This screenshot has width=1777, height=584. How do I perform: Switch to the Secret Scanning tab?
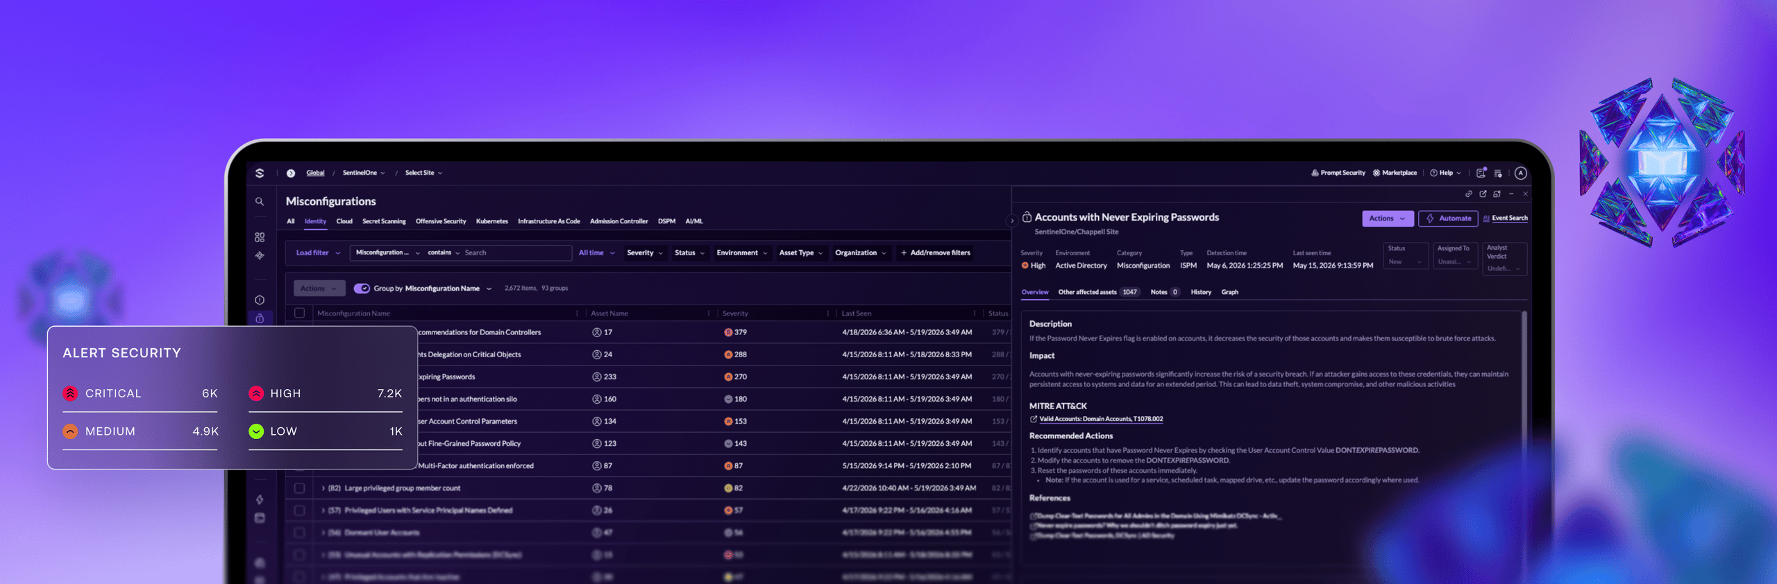(x=384, y=221)
